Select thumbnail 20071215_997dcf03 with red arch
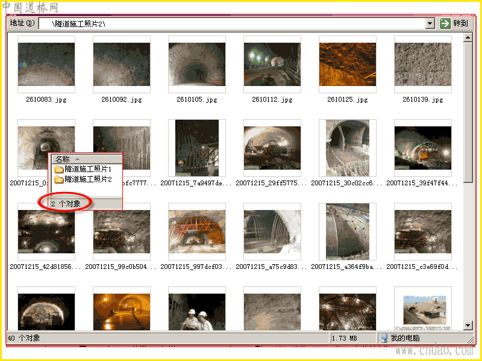The height and width of the screenshot is (361, 482). (197, 232)
